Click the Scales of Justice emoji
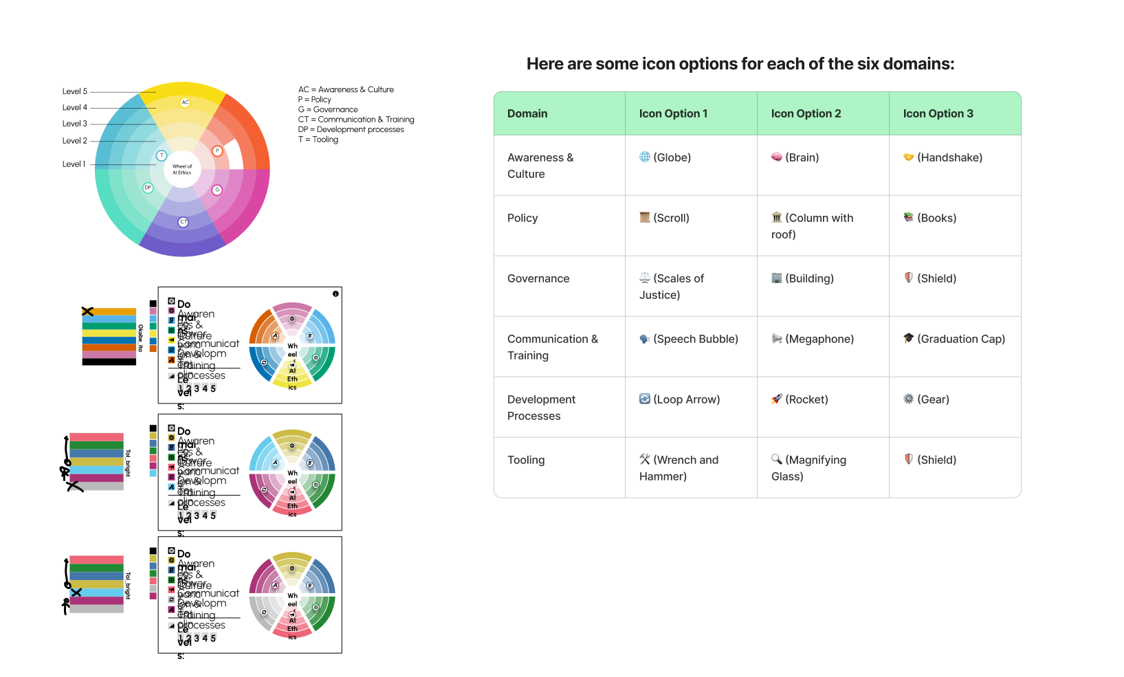Image resolution: width=1124 pixels, height=677 pixels. click(645, 278)
